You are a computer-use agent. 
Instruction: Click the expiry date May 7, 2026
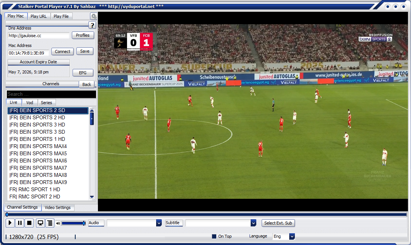pos(28,72)
